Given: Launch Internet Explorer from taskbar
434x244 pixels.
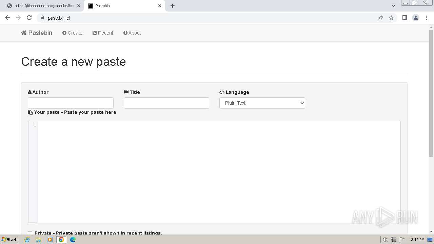Looking at the screenshot, I should tap(27, 240).
